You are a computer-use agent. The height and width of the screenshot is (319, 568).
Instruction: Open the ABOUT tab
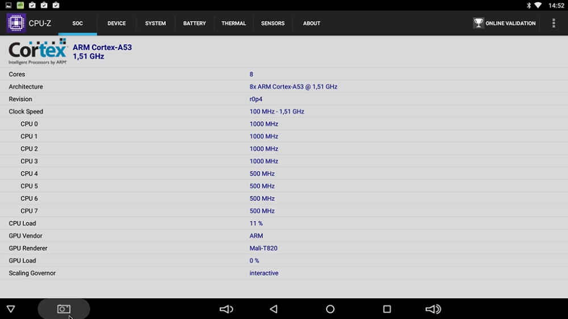point(311,23)
